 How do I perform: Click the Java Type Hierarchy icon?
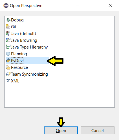pos(8,47)
